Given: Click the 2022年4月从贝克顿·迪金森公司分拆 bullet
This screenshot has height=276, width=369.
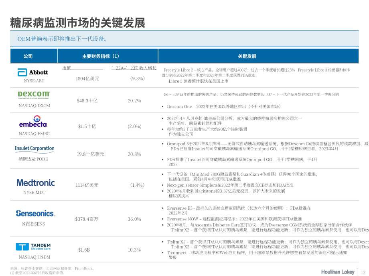Looking at the screenshot, I should [x=234, y=121].
